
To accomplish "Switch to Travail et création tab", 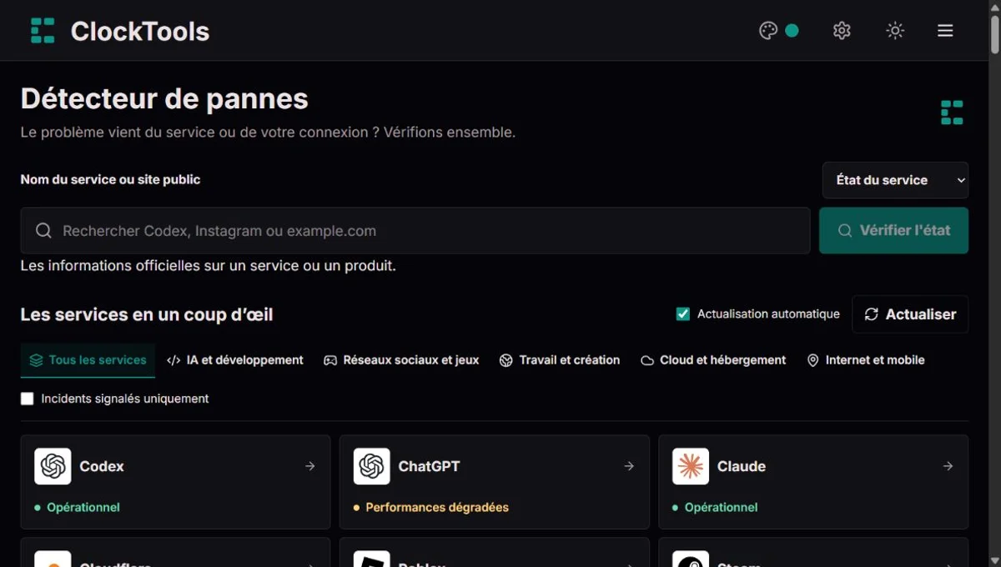I will [x=560, y=360].
